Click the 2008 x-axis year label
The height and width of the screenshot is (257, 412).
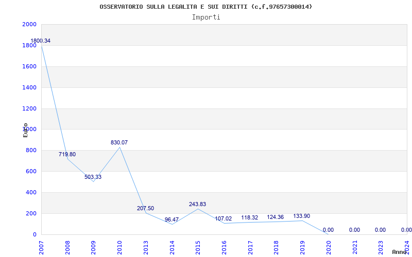pyautogui.click(x=67, y=248)
